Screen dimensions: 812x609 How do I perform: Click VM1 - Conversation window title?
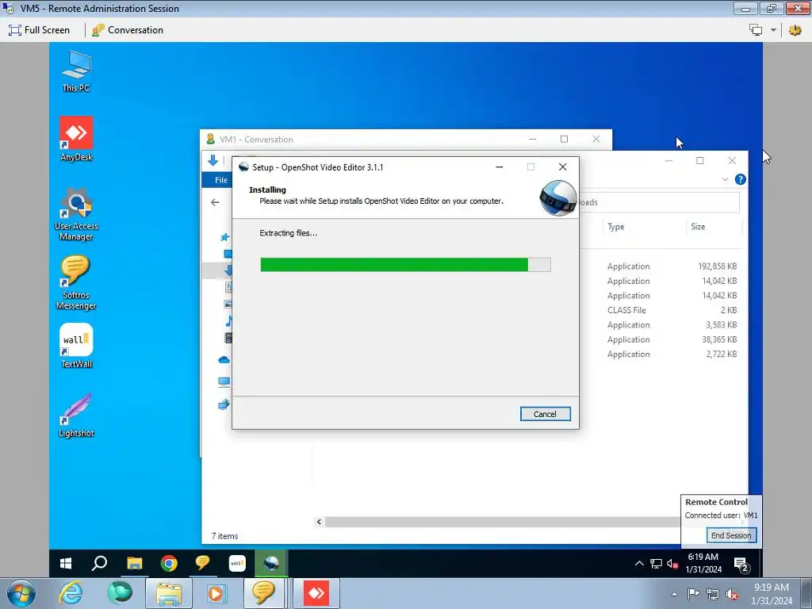[256, 140]
